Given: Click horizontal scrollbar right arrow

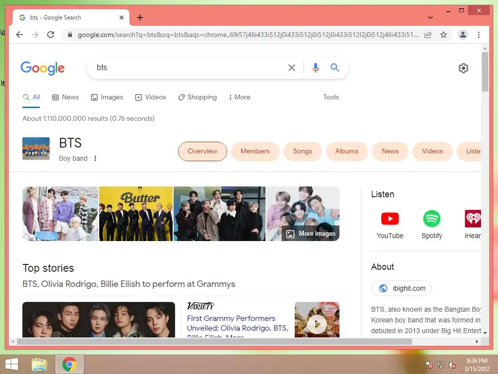Looking at the screenshot, I should 477,341.
